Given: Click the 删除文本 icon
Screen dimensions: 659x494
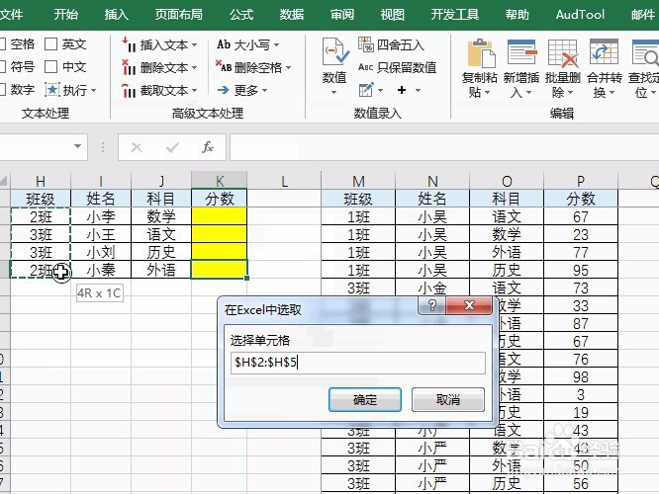Looking at the screenshot, I should (129, 67).
